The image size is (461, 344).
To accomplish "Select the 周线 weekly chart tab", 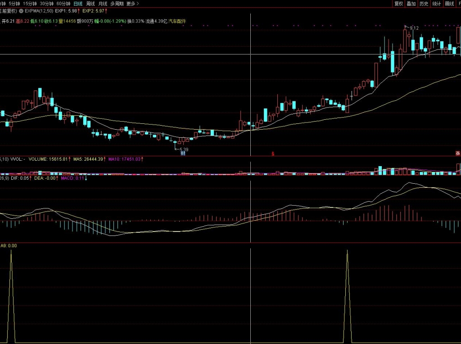I will [x=90, y=4].
